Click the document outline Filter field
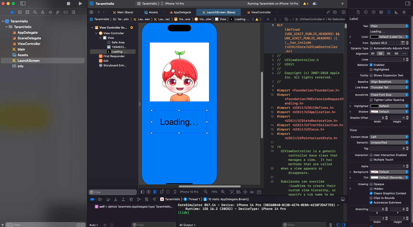413x227 pixels. coord(113,192)
